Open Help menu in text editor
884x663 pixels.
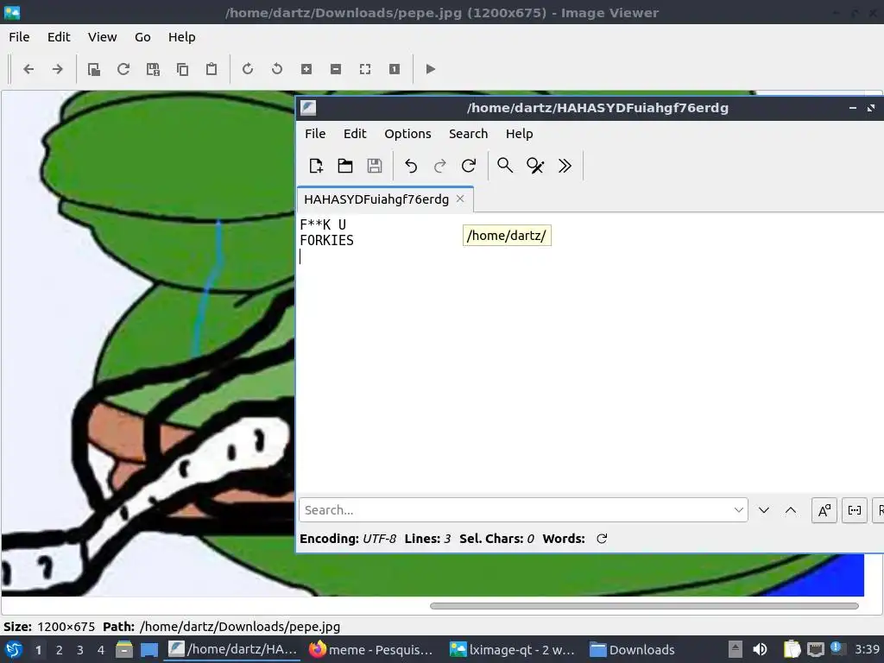click(x=519, y=134)
